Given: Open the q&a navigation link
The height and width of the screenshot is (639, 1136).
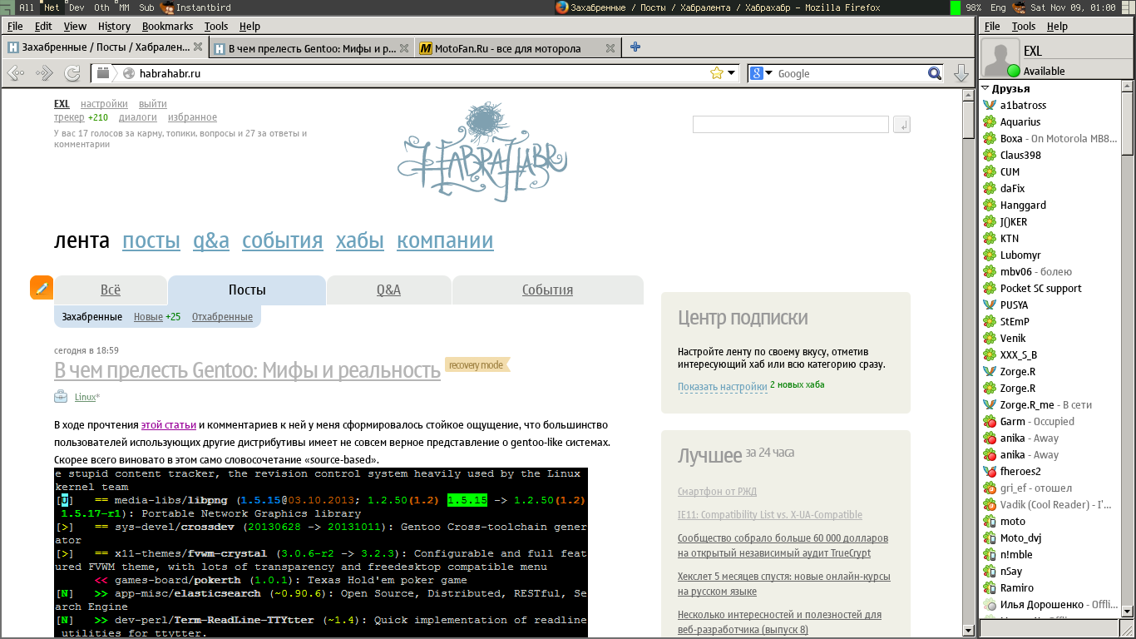Looking at the screenshot, I should 211,241.
